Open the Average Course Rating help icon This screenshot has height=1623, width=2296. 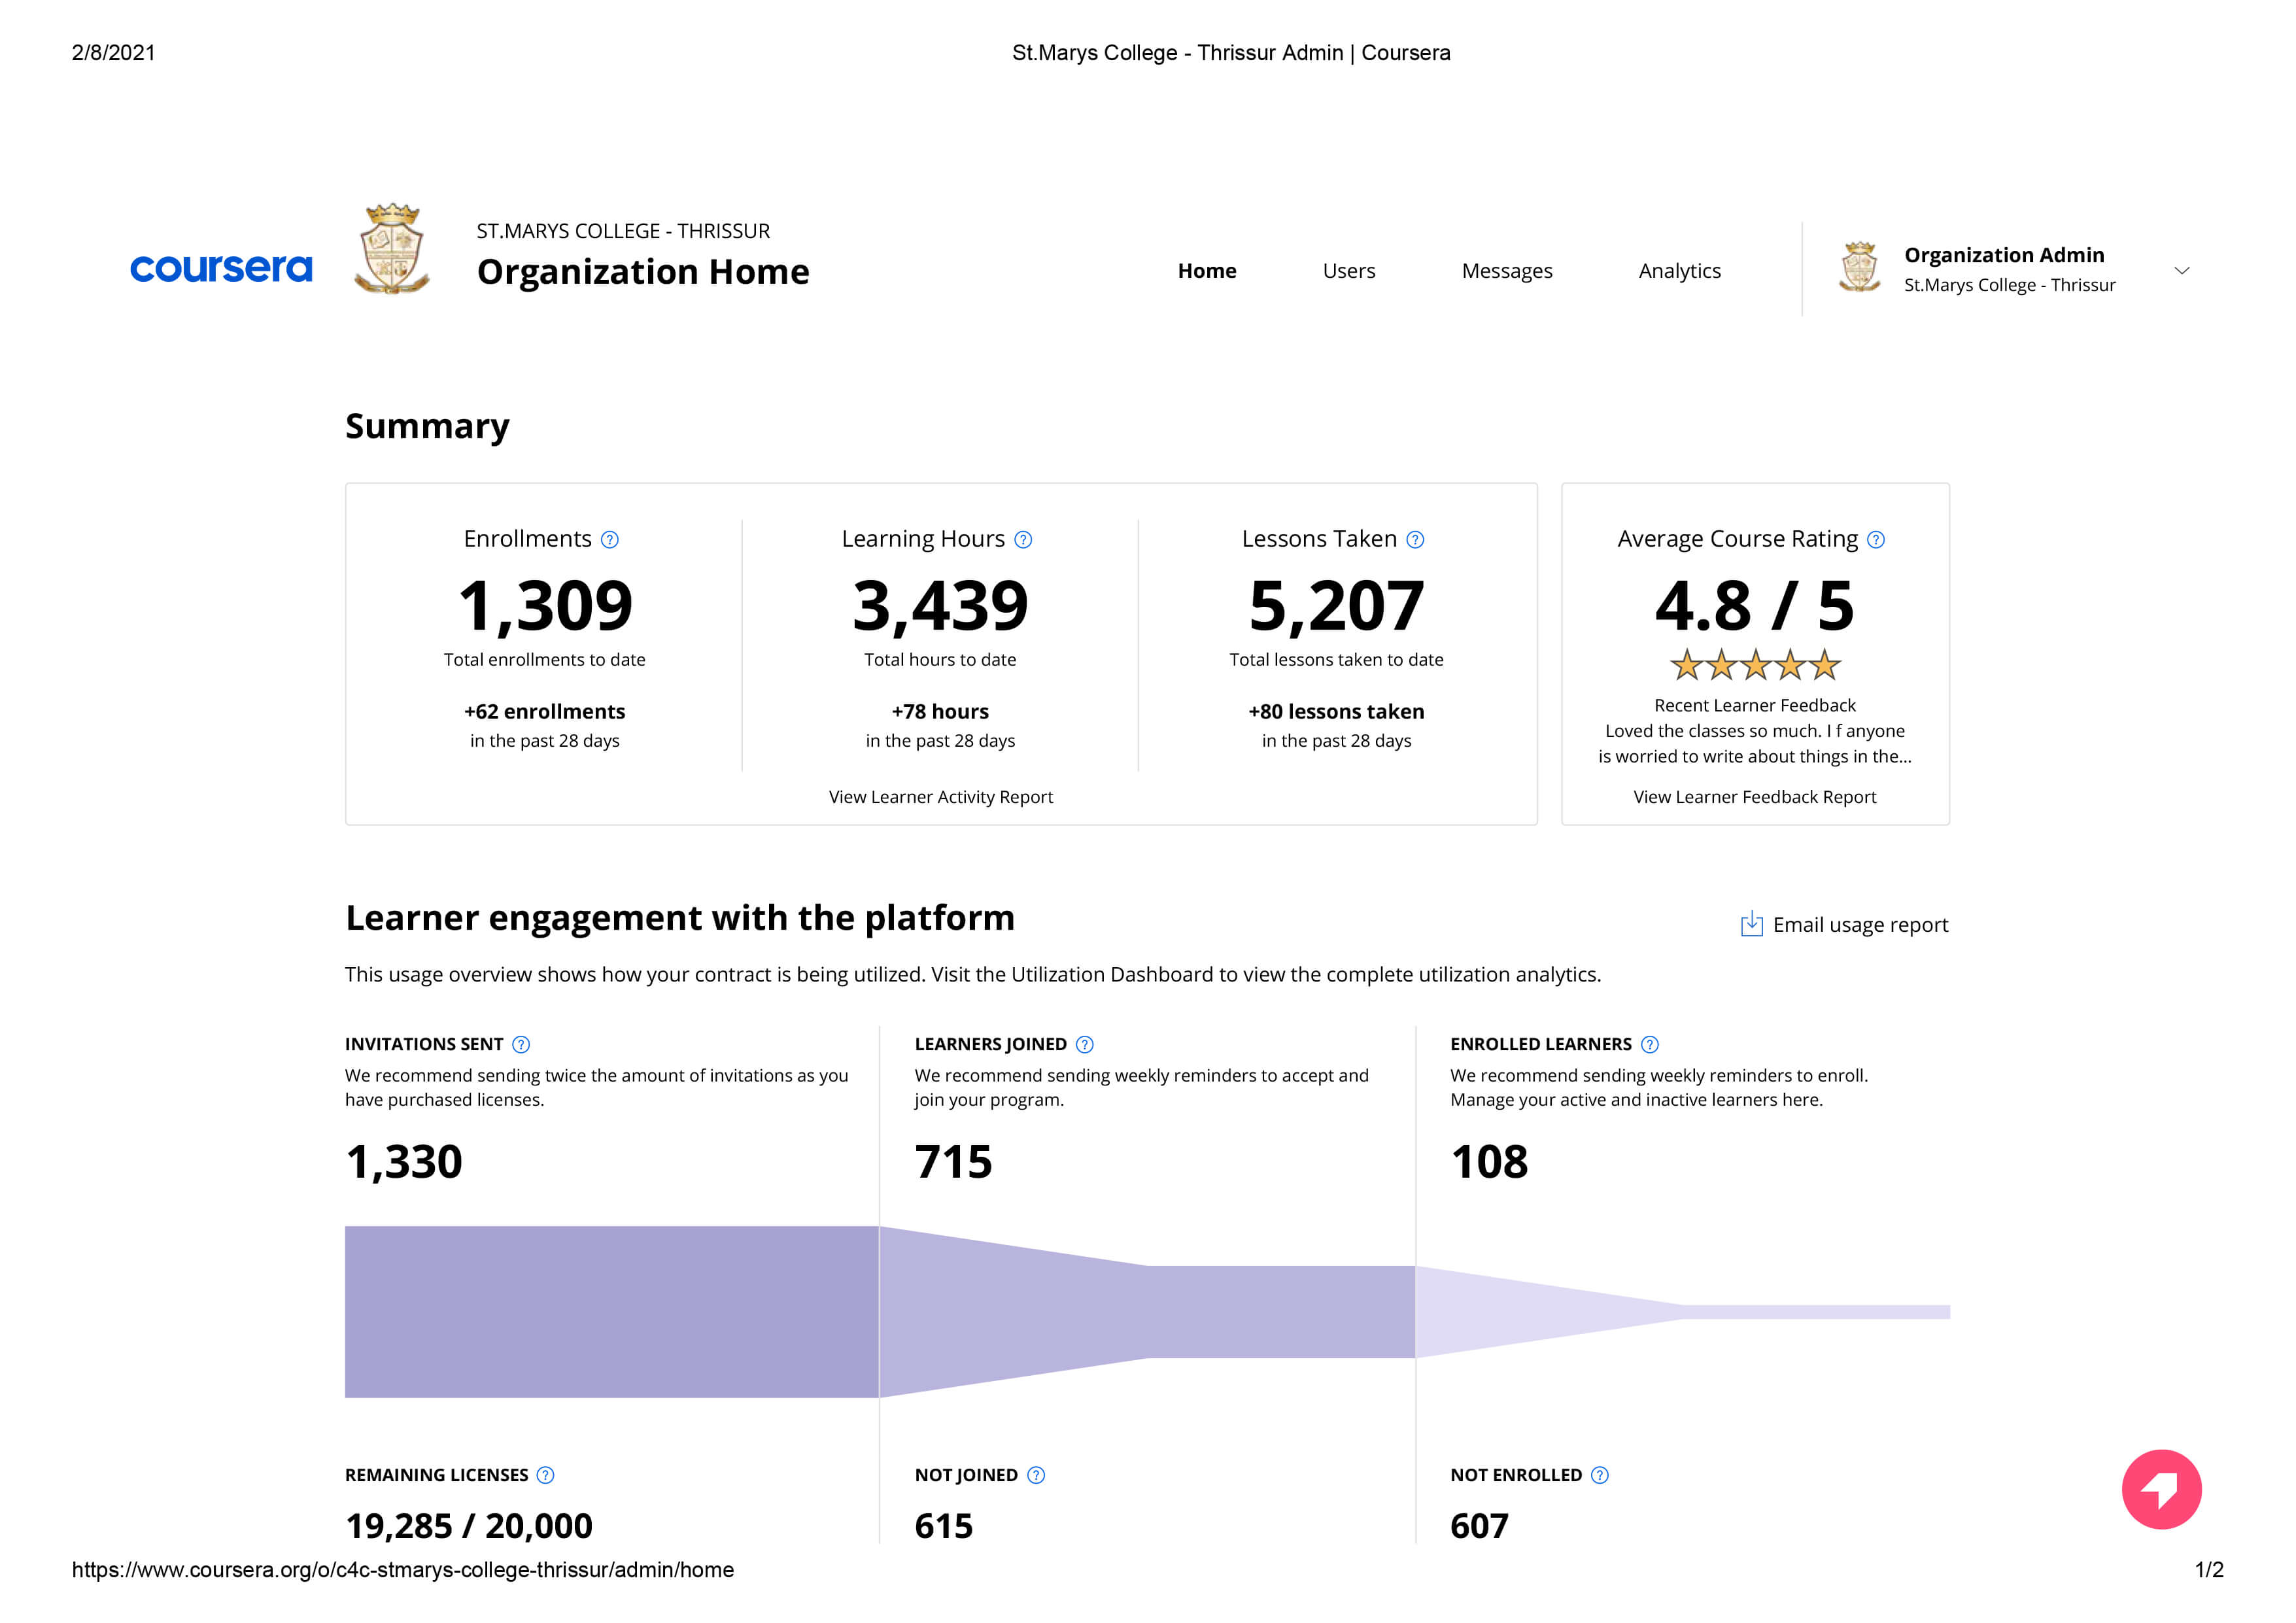click(x=1876, y=540)
